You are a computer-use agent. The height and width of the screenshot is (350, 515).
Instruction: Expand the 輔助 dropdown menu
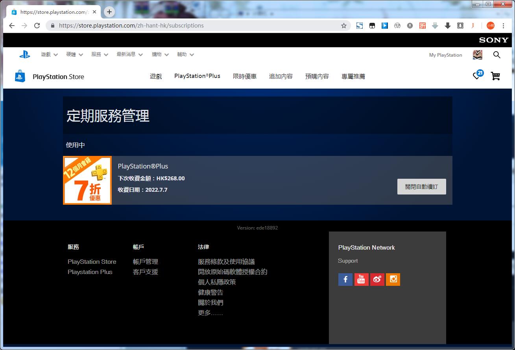[185, 54]
